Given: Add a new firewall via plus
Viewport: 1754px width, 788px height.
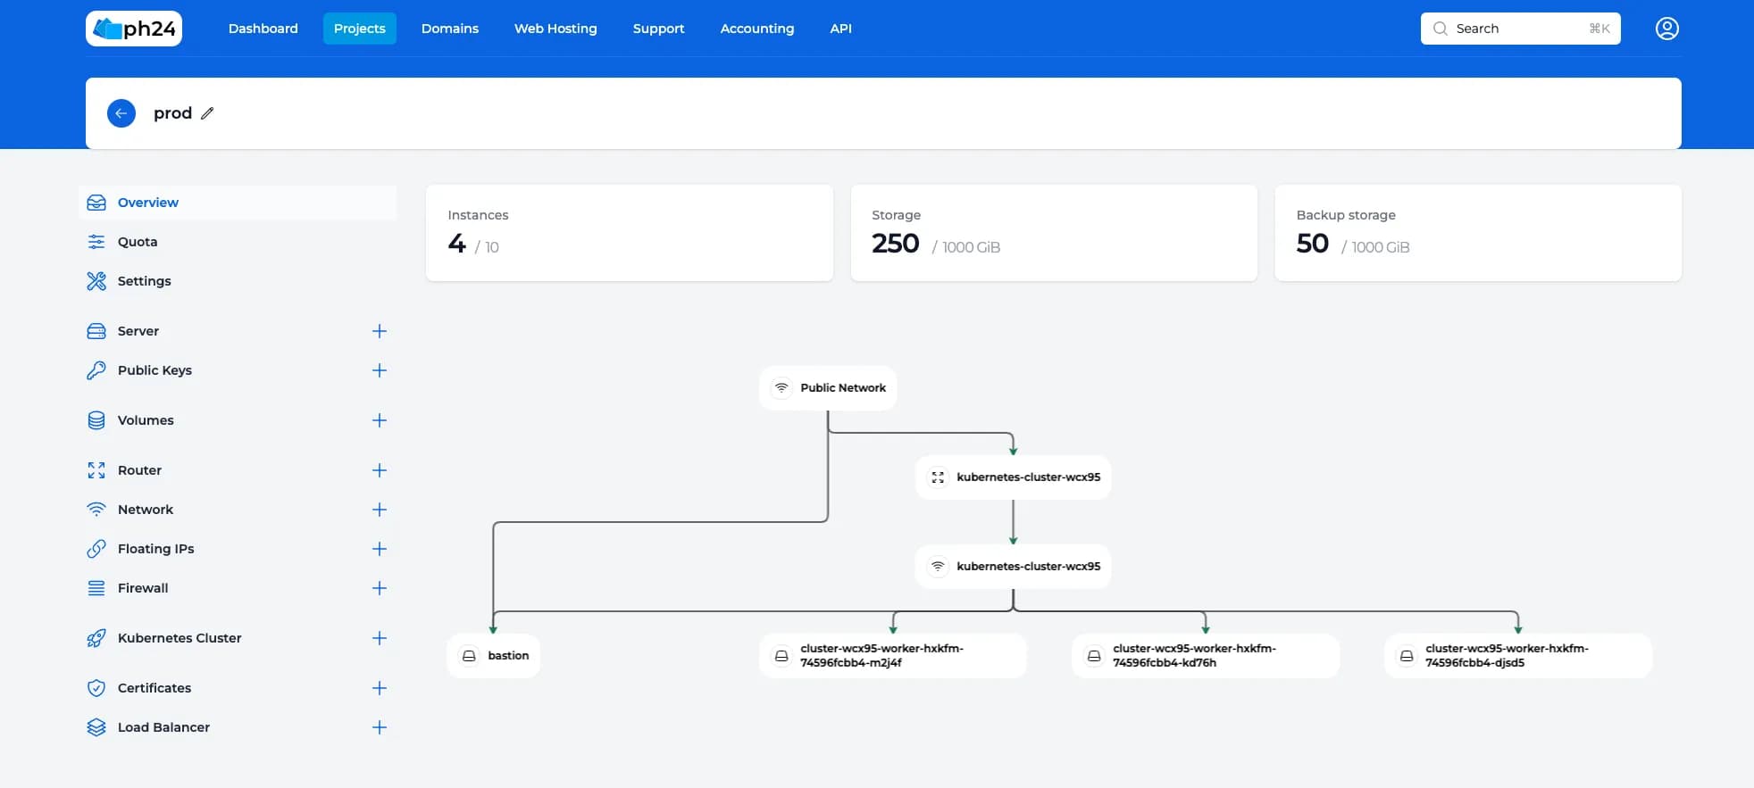Looking at the screenshot, I should (x=380, y=588).
